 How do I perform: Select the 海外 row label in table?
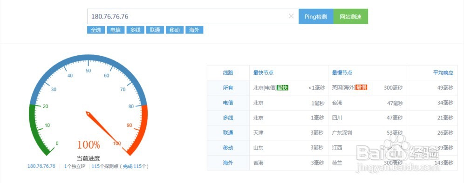tap(228, 163)
